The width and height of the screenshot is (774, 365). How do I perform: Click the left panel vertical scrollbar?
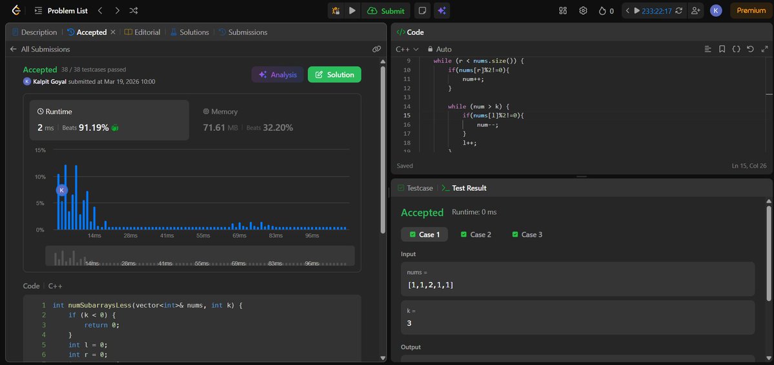tap(383, 150)
